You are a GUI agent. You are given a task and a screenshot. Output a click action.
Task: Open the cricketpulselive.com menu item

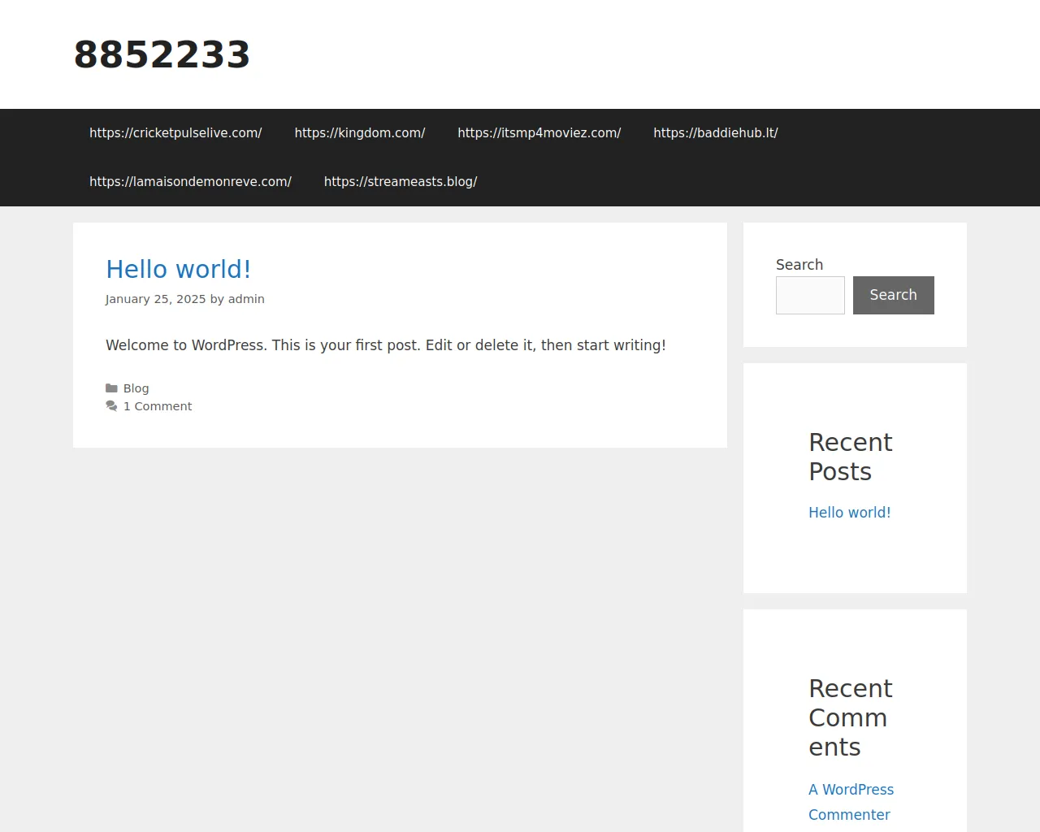point(175,133)
